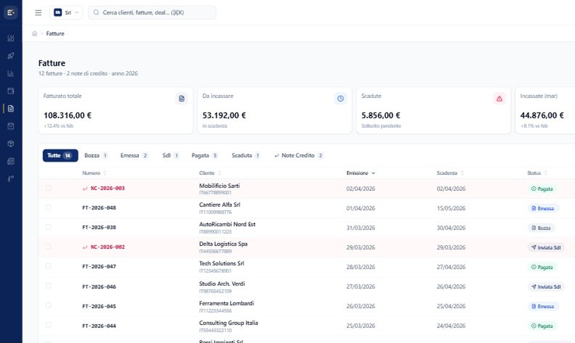
Task: Click the return arrow icon beside NC-2026-002
Action: click(85, 247)
